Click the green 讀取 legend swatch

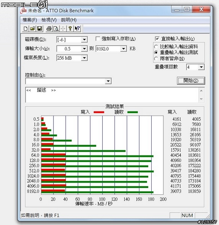132,112
